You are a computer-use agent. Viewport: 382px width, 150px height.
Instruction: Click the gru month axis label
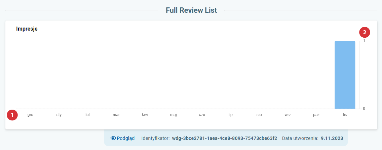[30, 115]
